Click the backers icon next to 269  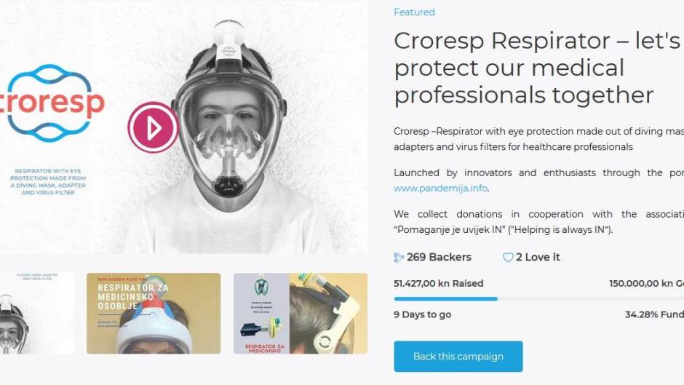(x=399, y=258)
